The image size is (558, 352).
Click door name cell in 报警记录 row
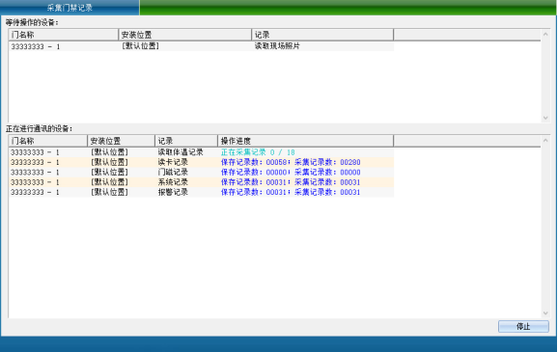point(35,192)
